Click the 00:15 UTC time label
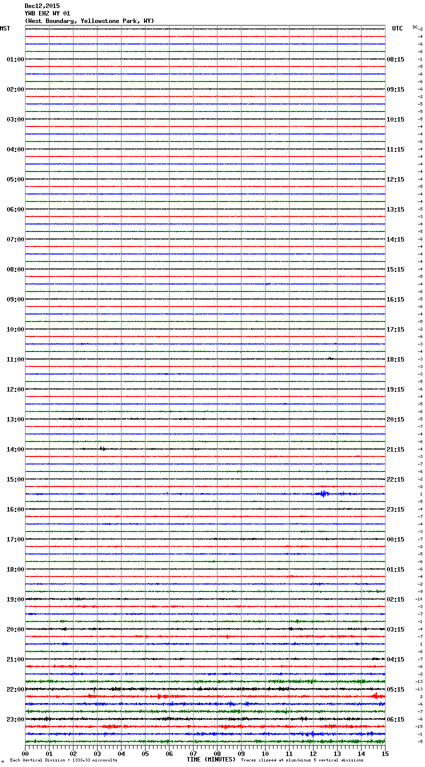Screen dimensions: 425x767 coord(395,539)
